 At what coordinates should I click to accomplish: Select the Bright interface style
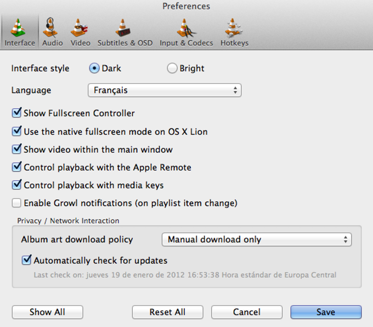[x=172, y=68]
